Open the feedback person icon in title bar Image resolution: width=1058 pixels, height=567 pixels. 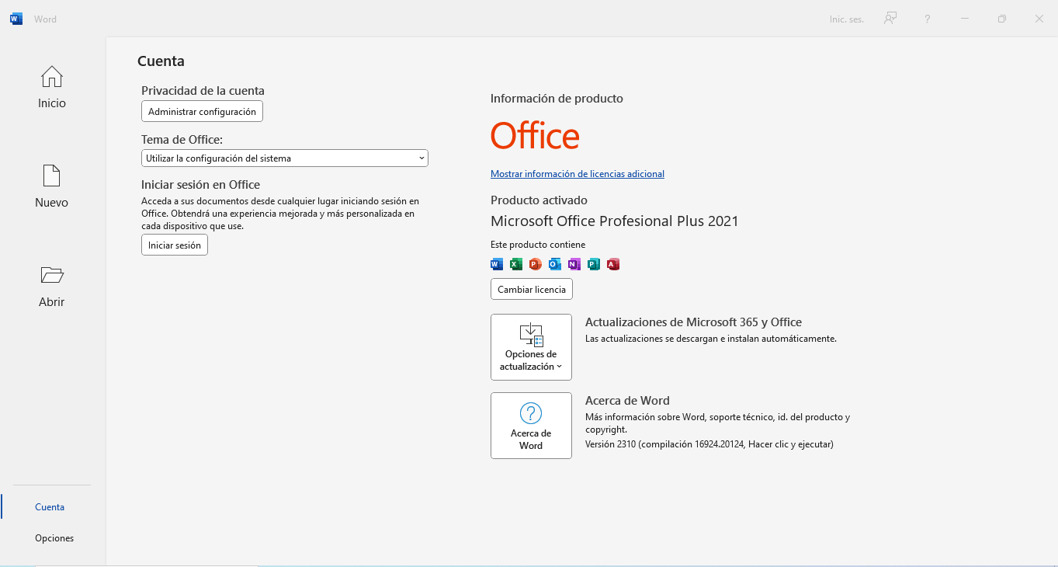(890, 18)
